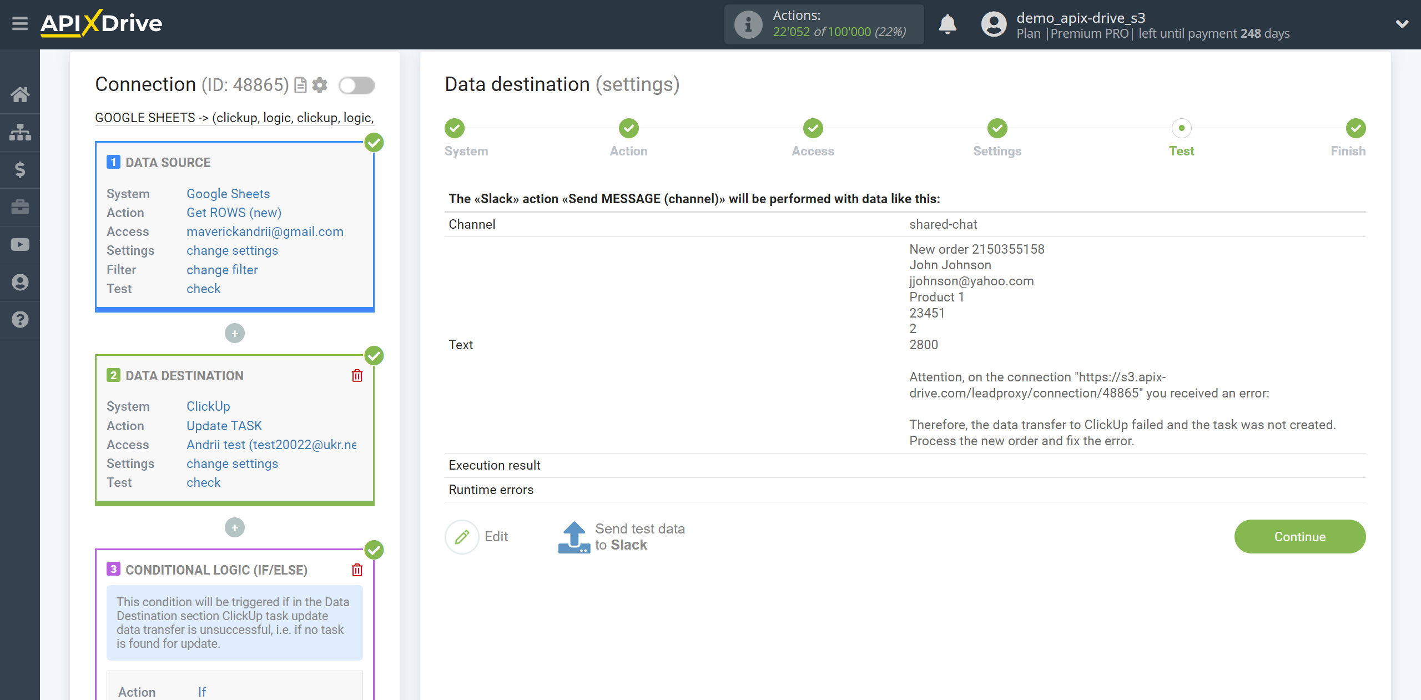Go to Home in the sidebar
The width and height of the screenshot is (1421, 700).
[x=20, y=94]
